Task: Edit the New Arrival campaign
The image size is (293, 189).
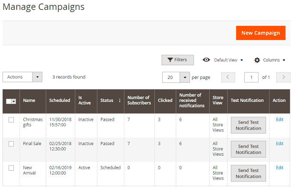Action: 279,168
